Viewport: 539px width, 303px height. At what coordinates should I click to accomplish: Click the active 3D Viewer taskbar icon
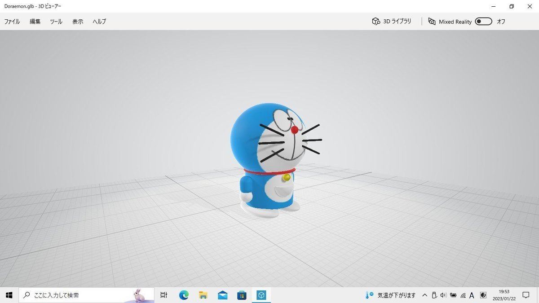(261, 295)
